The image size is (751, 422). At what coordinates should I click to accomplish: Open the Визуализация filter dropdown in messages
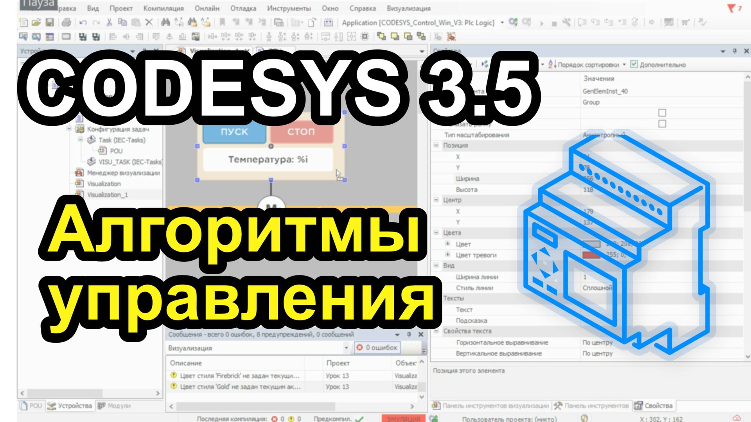[346, 348]
